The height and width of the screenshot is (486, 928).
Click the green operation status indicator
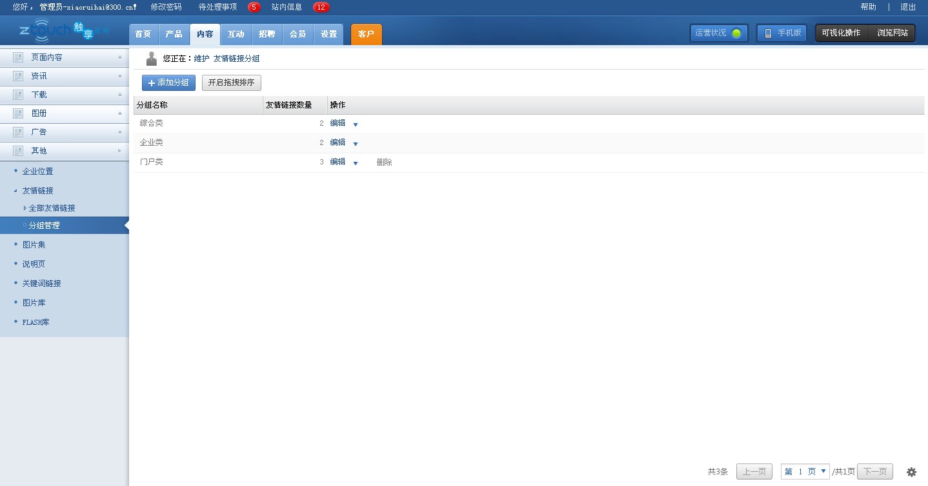coord(736,34)
